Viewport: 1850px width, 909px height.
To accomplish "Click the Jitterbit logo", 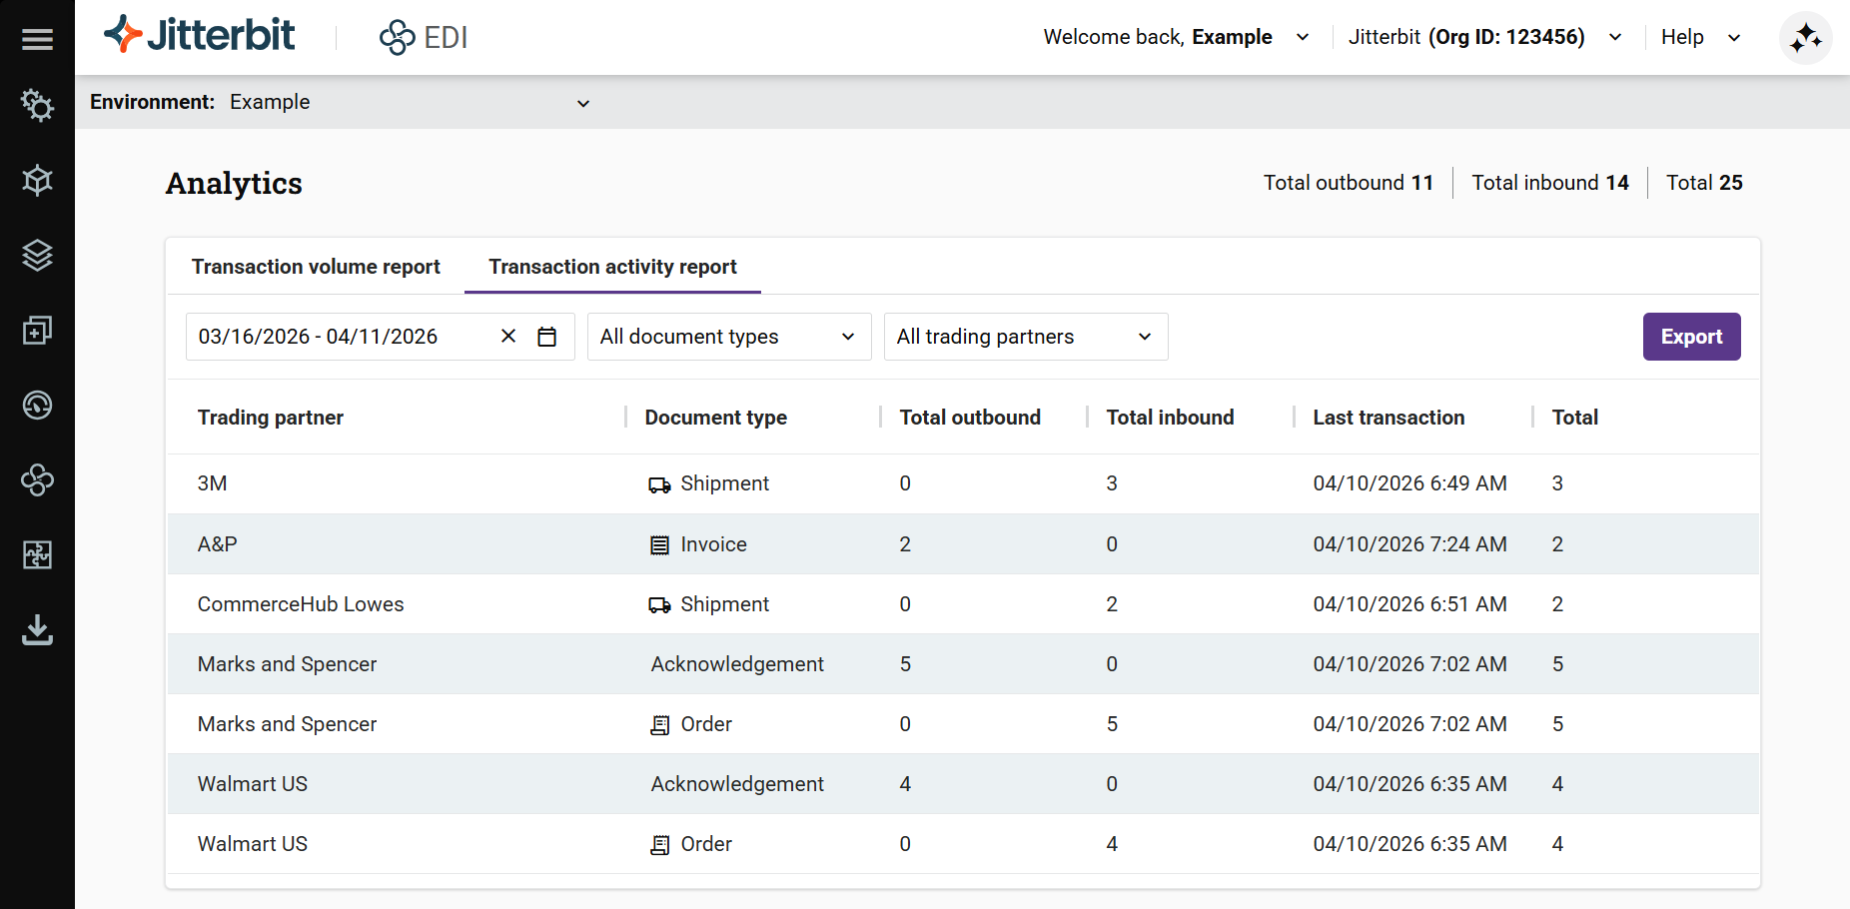I will point(200,36).
